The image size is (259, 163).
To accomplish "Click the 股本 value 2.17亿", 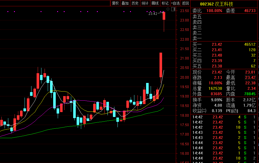I will pyautogui.click(x=249, y=100).
